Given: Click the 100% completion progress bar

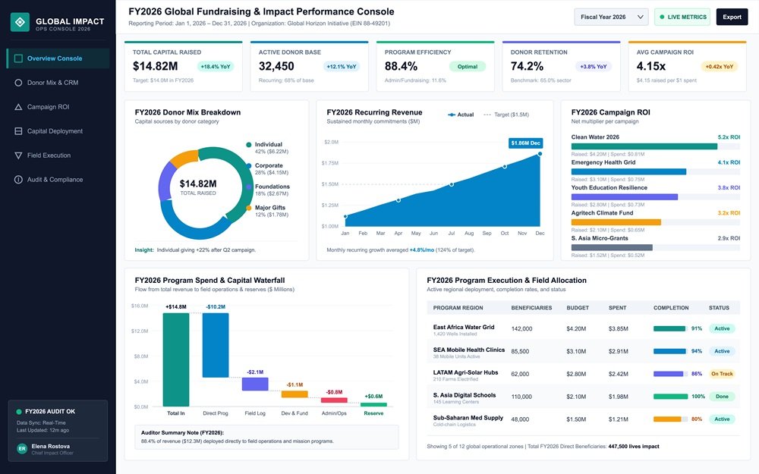Looking at the screenshot, I should [670, 397].
